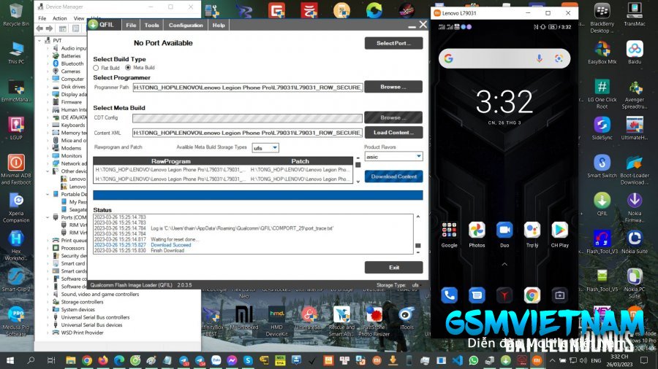This screenshot has height=369, width=658.
Task: Open the taskbar clock and date
Action: 619,360
